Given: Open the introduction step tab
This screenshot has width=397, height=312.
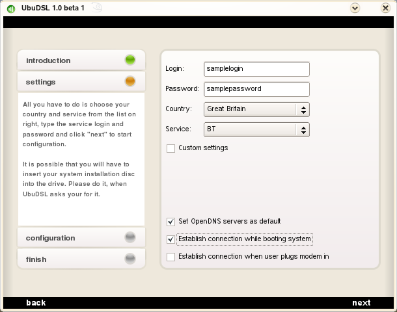Looking at the screenshot, I should click(81, 60).
